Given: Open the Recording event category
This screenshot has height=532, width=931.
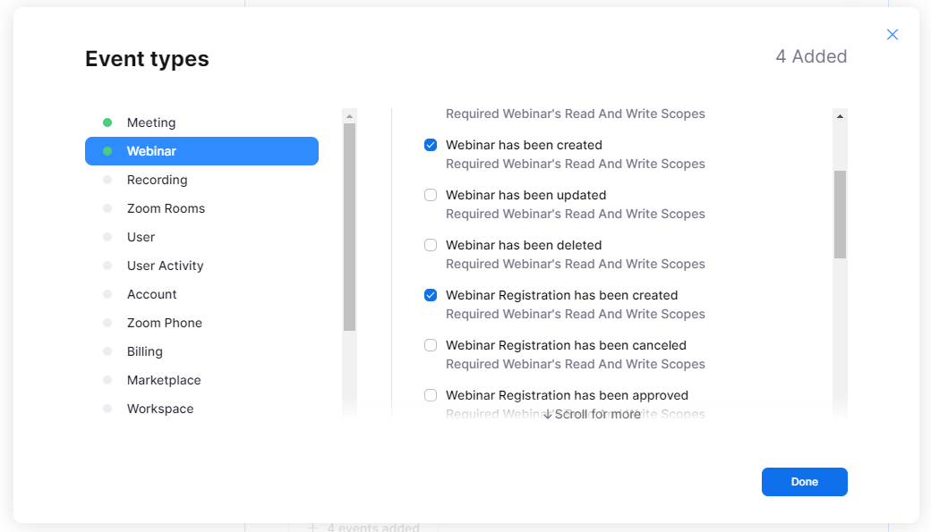Looking at the screenshot, I should [x=157, y=180].
